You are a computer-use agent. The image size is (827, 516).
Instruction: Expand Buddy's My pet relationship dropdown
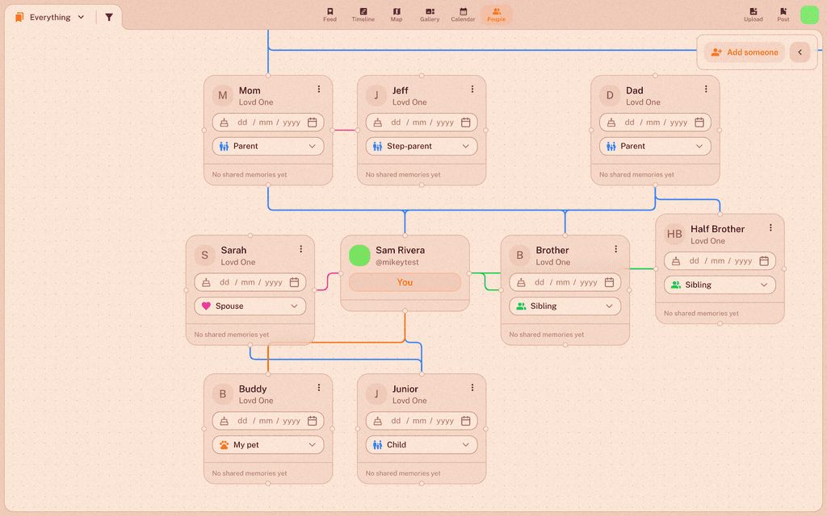[268, 445]
